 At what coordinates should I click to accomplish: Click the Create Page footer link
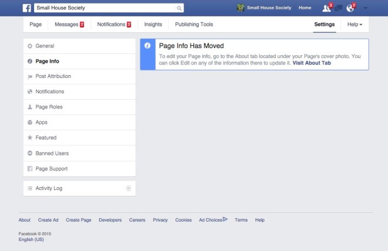(78, 220)
